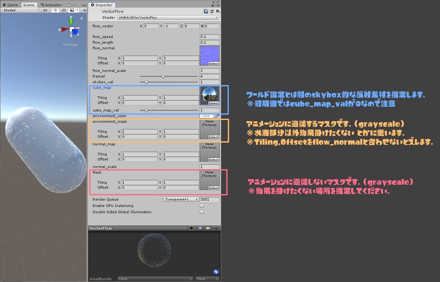Open the shader help icon in Inspector
Viewport: 440px width, 282px height.
pos(207,11)
